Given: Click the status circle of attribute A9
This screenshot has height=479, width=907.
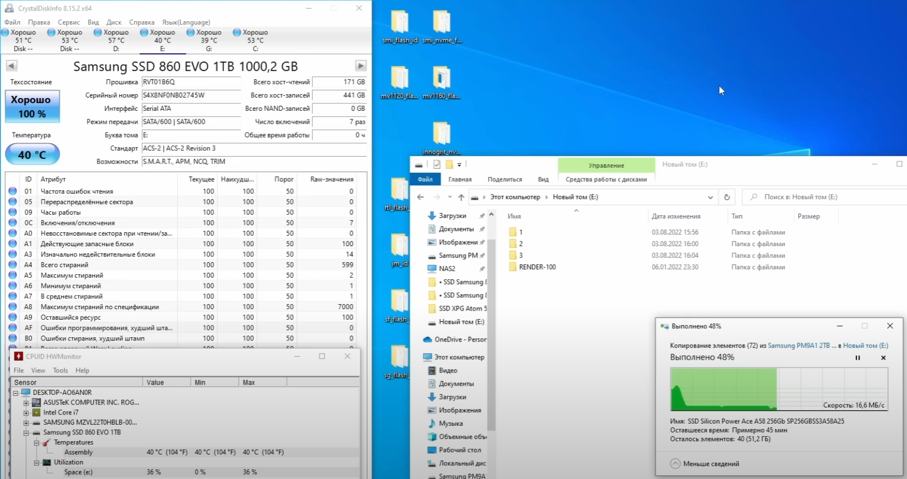Looking at the screenshot, I should pos(13,318).
